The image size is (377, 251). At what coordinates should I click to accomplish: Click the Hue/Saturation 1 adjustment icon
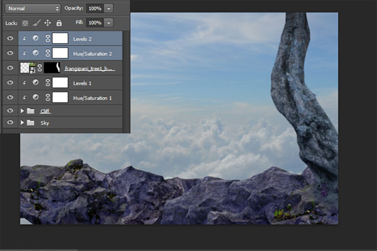pos(36,97)
